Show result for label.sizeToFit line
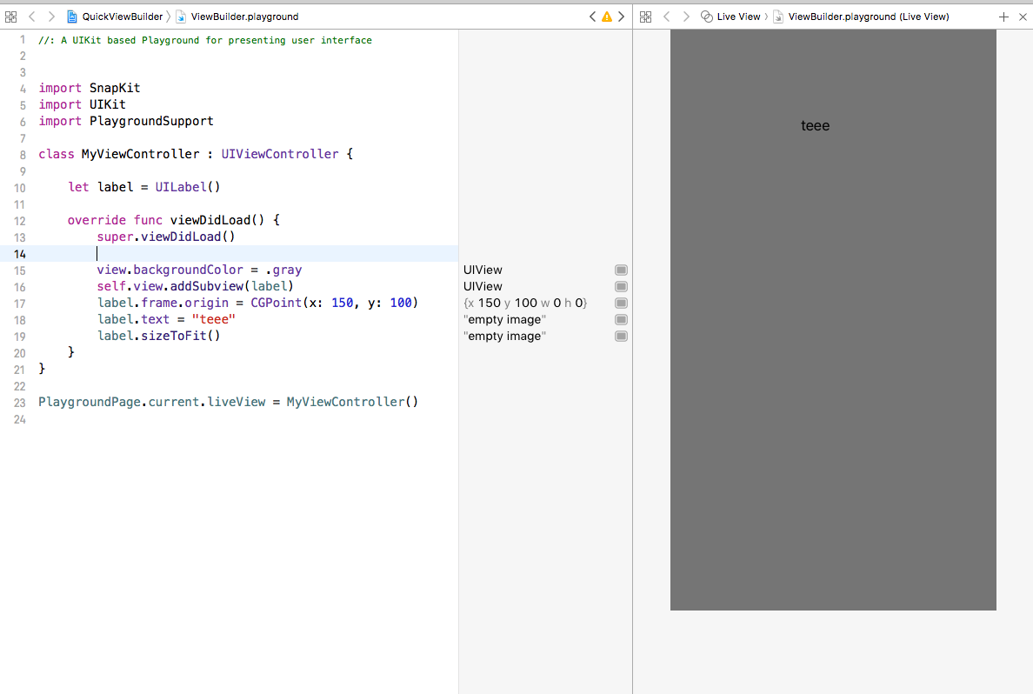Image resolution: width=1033 pixels, height=694 pixels. click(621, 336)
